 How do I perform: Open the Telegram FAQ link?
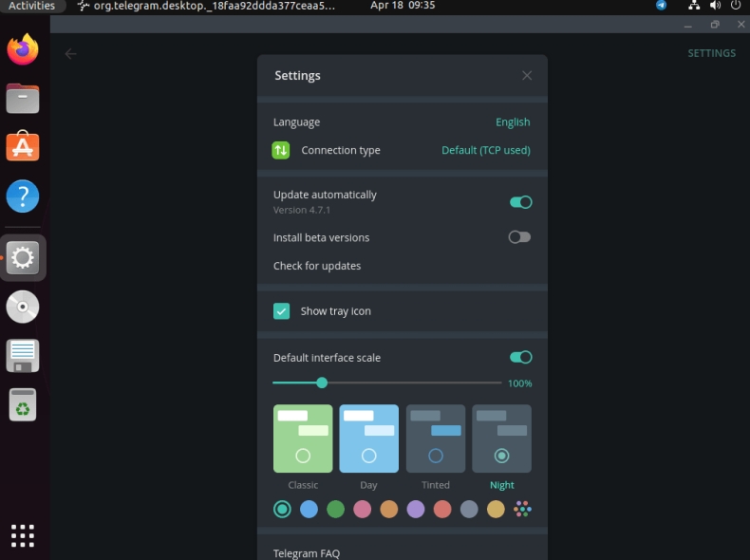(306, 553)
